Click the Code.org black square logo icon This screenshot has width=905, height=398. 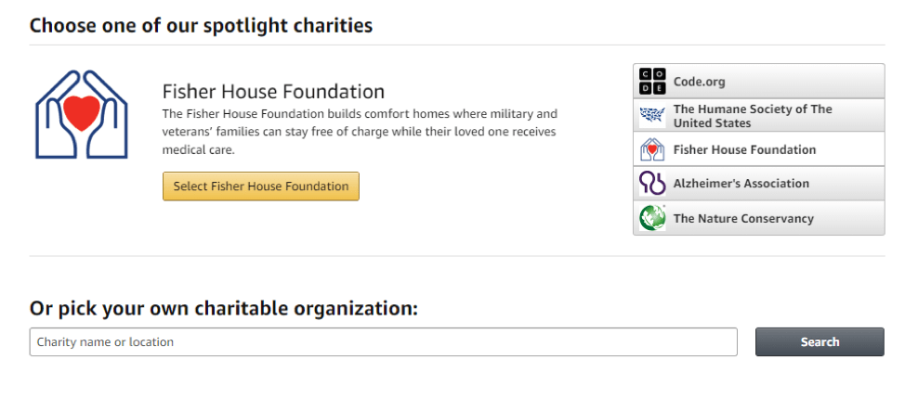(x=652, y=82)
